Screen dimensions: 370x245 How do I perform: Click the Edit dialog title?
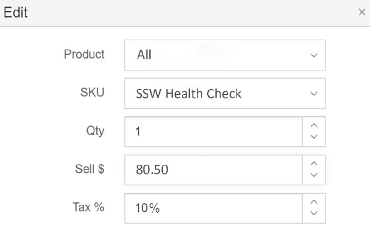(x=15, y=13)
